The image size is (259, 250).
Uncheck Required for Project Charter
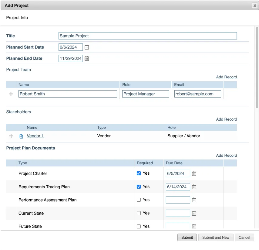138,173
